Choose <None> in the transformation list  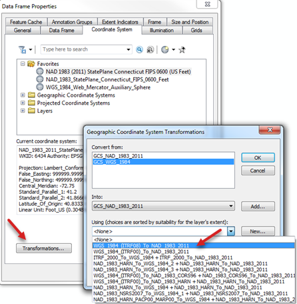click(x=194, y=239)
